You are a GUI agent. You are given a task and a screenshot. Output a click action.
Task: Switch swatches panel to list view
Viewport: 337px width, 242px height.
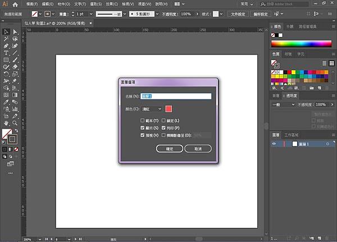(324, 63)
